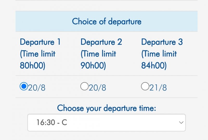This screenshot has height=140, width=208.
Task: Select the Departure 1 radio button
Action: [24, 86]
